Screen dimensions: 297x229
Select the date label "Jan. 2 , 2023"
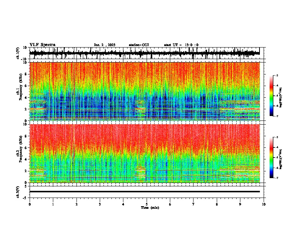(x=105, y=45)
